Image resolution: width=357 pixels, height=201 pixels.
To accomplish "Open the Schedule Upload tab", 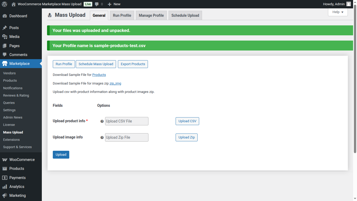I will tap(185, 15).
